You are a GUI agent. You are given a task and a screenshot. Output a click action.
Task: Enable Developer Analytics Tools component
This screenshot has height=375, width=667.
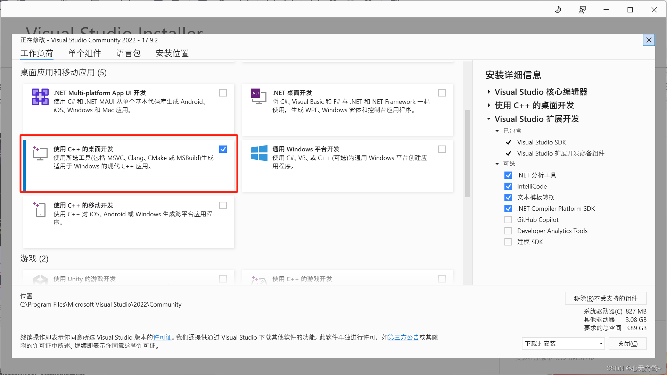(x=508, y=231)
